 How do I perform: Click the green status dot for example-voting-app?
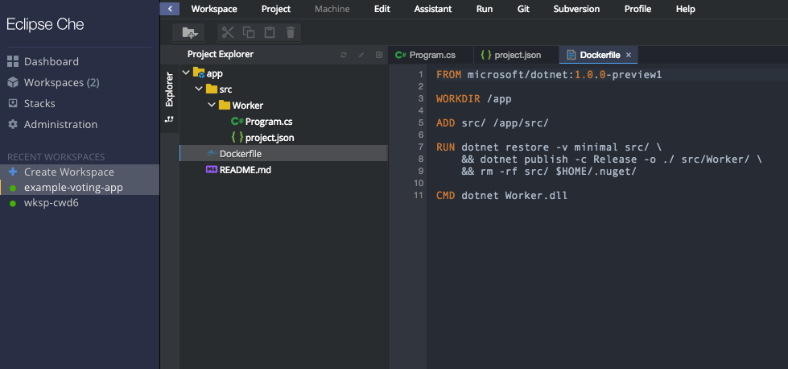point(13,188)
